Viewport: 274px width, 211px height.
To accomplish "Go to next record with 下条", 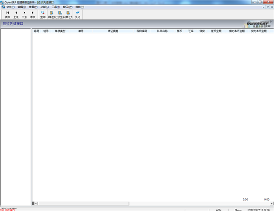I will (x=24, y=14).
